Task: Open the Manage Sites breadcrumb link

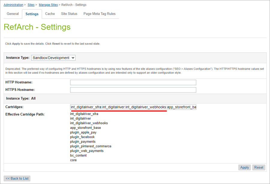Action: [x=49, y=5]
